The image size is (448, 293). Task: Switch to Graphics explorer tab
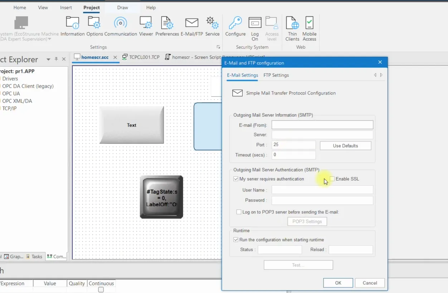[x=14, y=257]
